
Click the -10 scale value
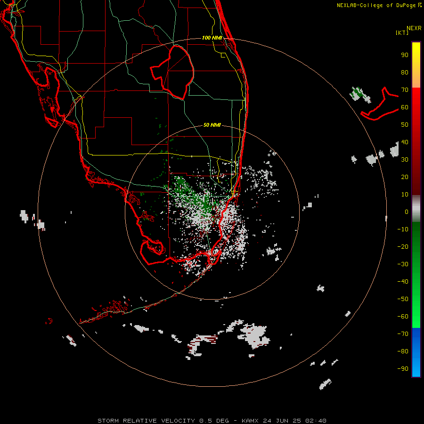403,229
